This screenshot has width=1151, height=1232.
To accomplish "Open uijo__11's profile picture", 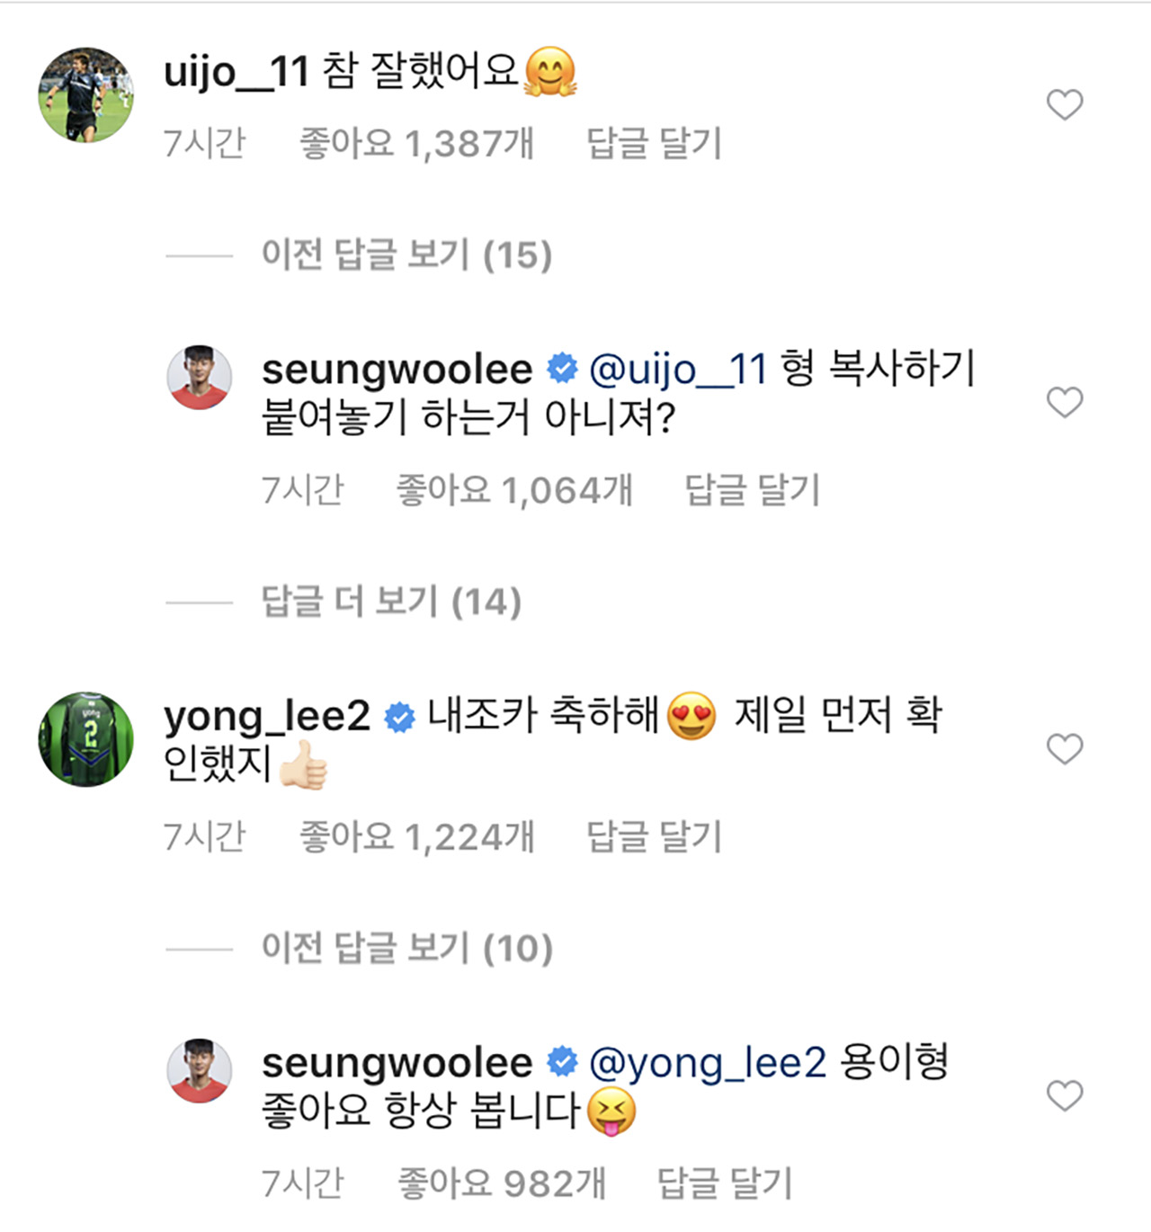I will point(85,95).
